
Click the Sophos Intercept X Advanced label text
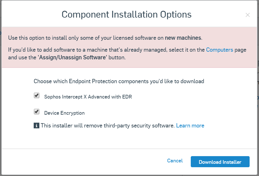coord(88,97)
